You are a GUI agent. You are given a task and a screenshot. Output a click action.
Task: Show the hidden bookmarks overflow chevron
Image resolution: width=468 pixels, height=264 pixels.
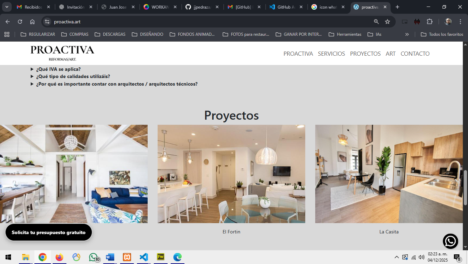[x=407, y=34]
